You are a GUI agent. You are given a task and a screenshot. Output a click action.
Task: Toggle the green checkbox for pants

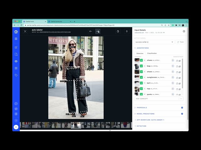point(141,94)
